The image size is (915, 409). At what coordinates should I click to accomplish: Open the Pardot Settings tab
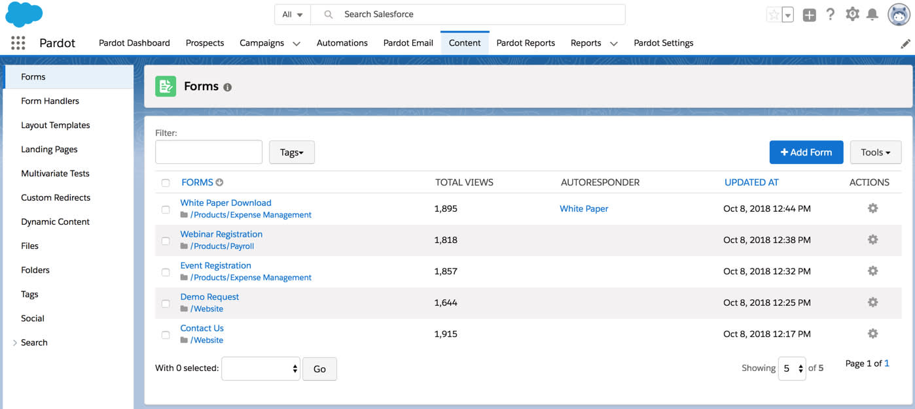(664, 43)
